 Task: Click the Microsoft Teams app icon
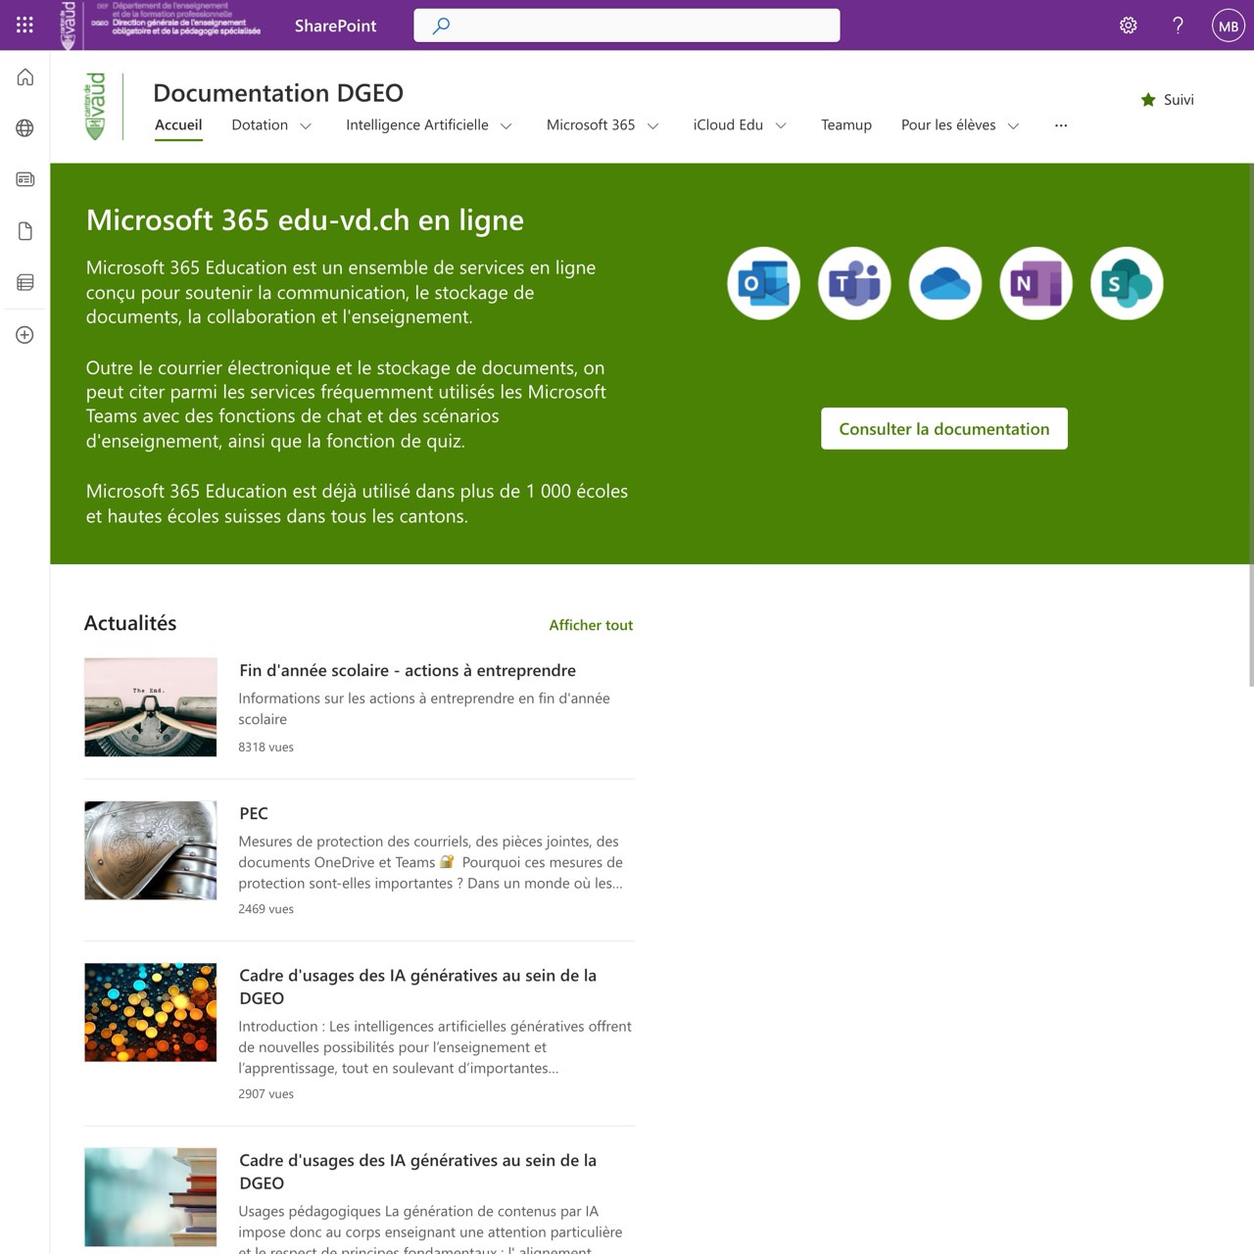pyautogui.click(x=854, y=283)
